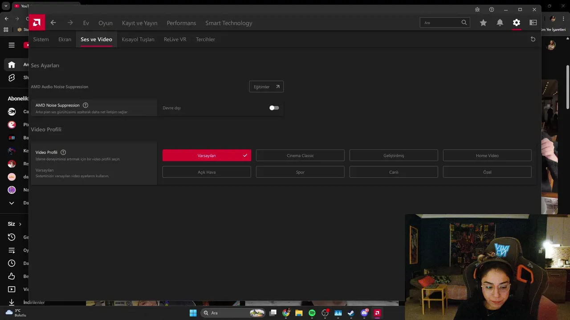
Task: Click the Eğitimler tutorials button
Action: coord(266,87)
